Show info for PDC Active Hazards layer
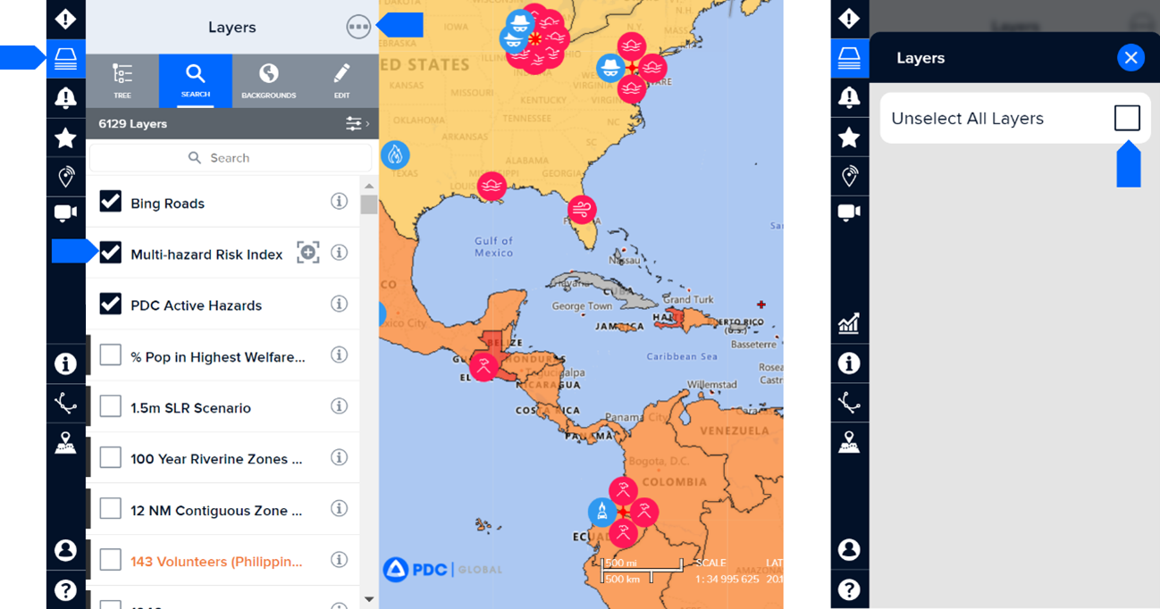Image resolution: width=1160 pixels, height=609 pixels. click(x=339, y=304)
